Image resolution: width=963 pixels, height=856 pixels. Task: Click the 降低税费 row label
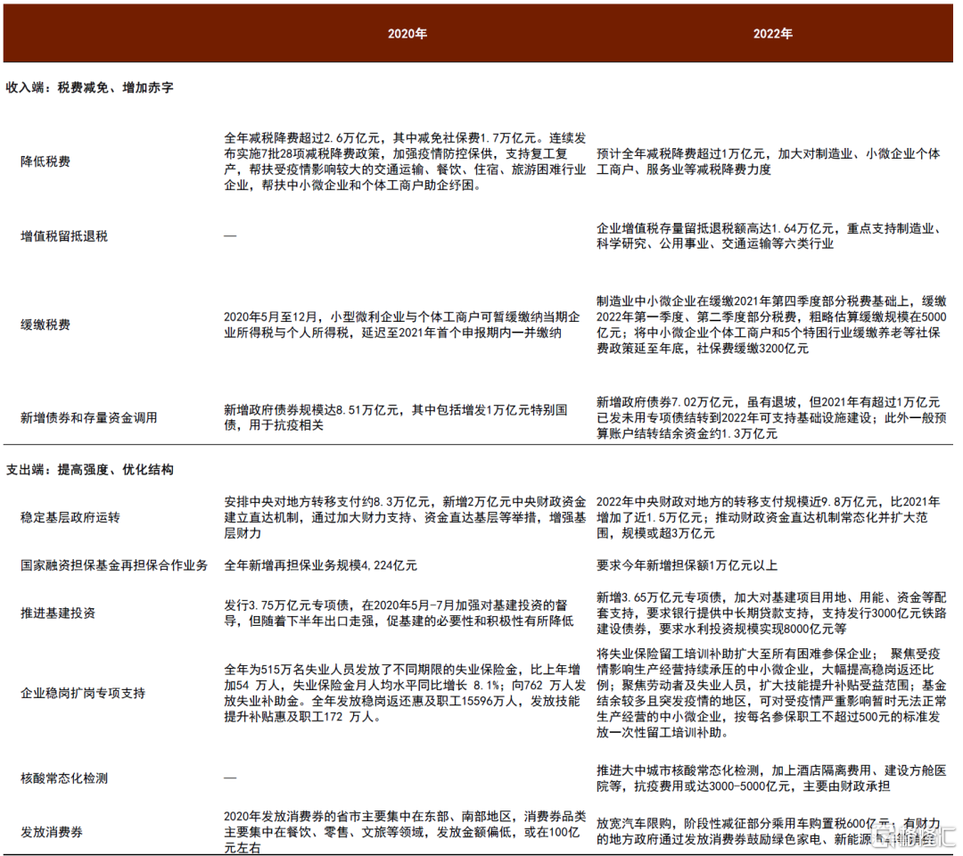click(x=45, y=161)
